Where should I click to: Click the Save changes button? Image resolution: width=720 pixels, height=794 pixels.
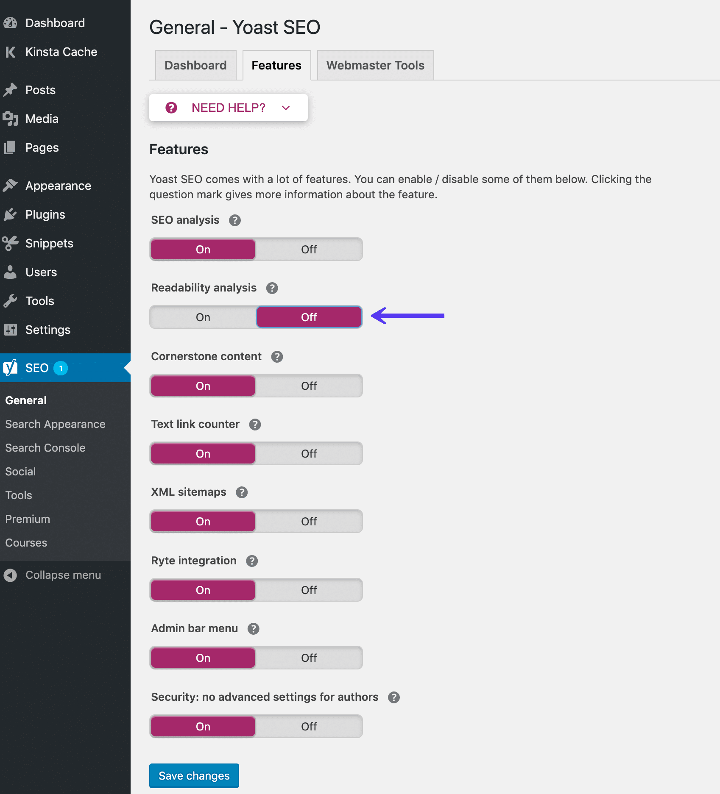(x=194, y=776)
